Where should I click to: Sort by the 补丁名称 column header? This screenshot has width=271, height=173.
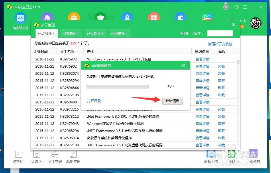(67, 52)
